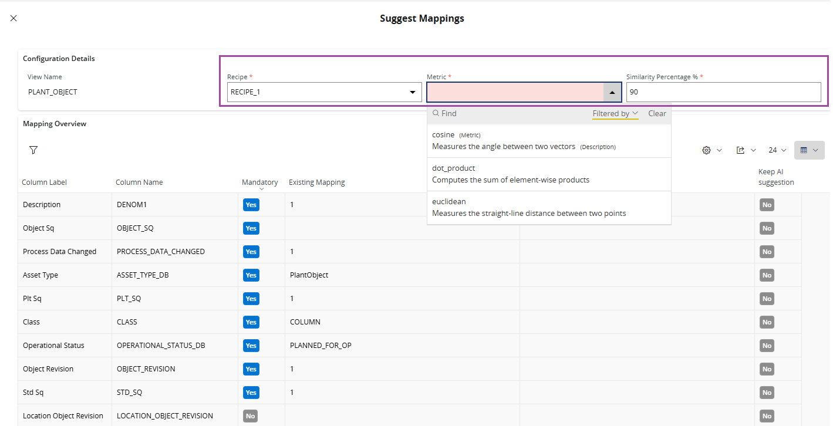
Task: Click the search magnifier in the Metric list
Action: [x=436, y=113]
